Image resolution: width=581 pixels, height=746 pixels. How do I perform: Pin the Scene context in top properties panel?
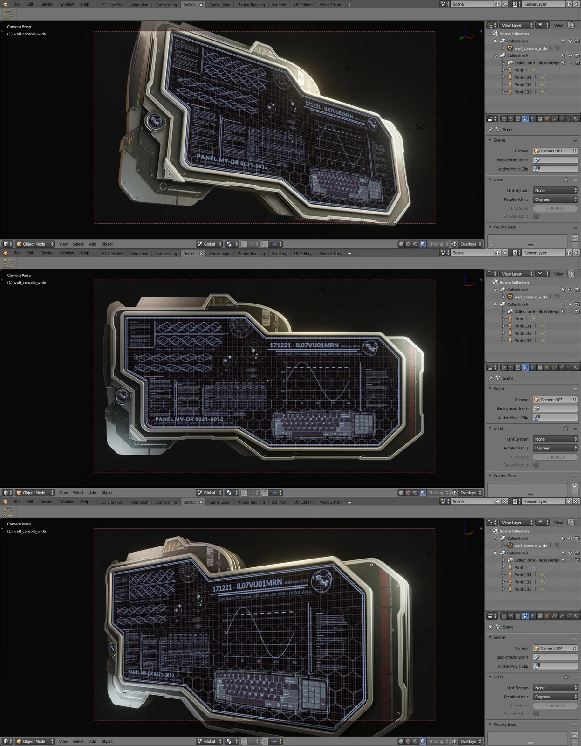491,130
